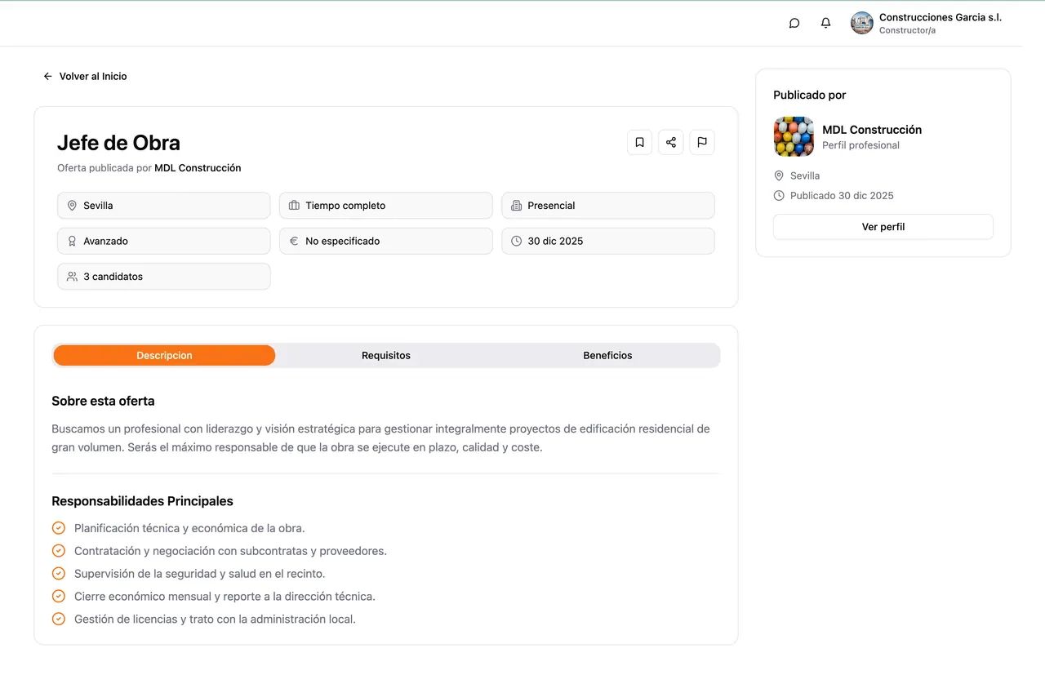Open the messages chat icon
The height and width of the screenshot is (684, 1045).
(x=794, y=23)
